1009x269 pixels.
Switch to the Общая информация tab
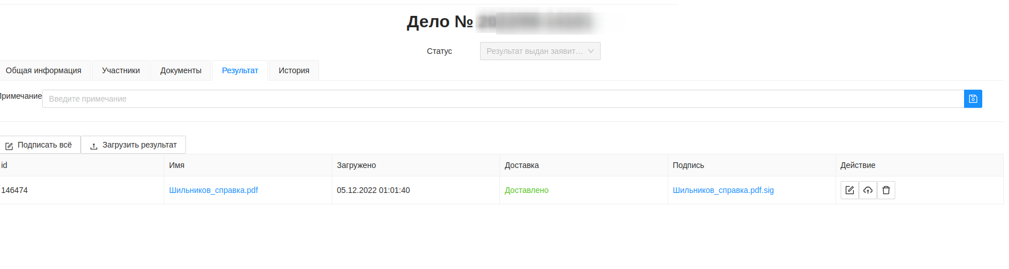pos(44,70)
